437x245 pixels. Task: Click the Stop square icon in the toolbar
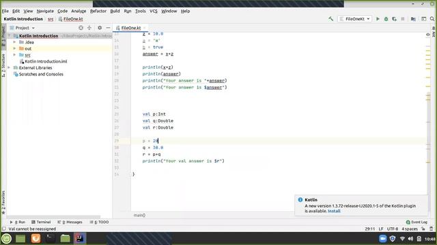[403, 19]
